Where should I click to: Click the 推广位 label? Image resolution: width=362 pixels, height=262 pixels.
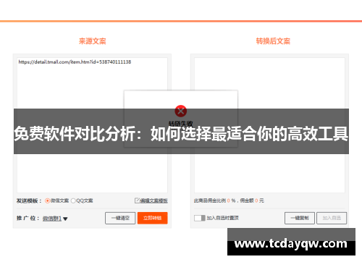click(x=28, y=219)
